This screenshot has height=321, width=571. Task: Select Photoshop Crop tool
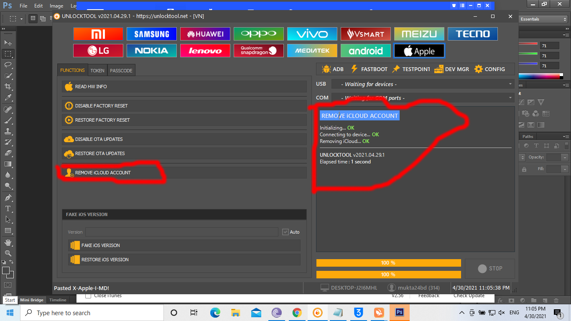pyautogui.click(x=8, y=87)
